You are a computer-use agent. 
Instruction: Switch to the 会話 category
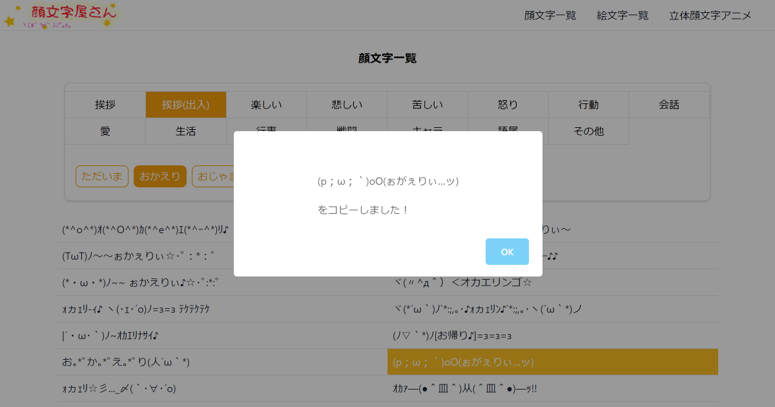point(669,104)
